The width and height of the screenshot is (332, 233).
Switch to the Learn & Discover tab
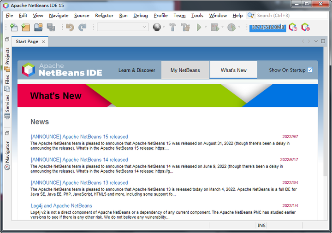137,70
